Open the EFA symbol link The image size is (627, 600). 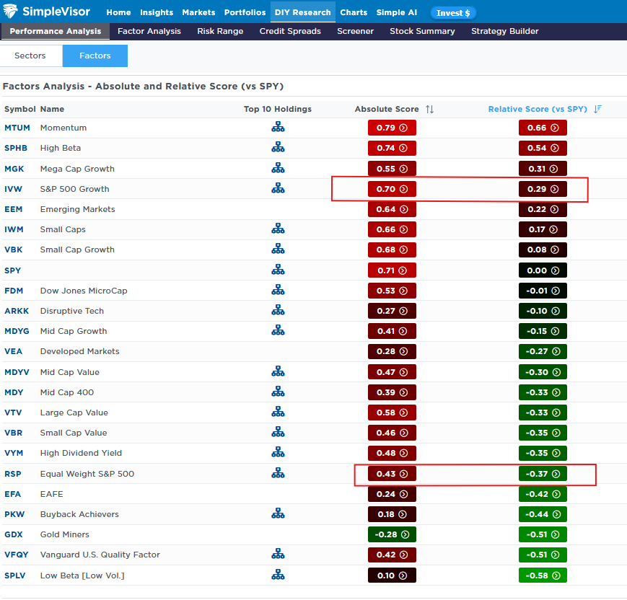coord(12,494)
